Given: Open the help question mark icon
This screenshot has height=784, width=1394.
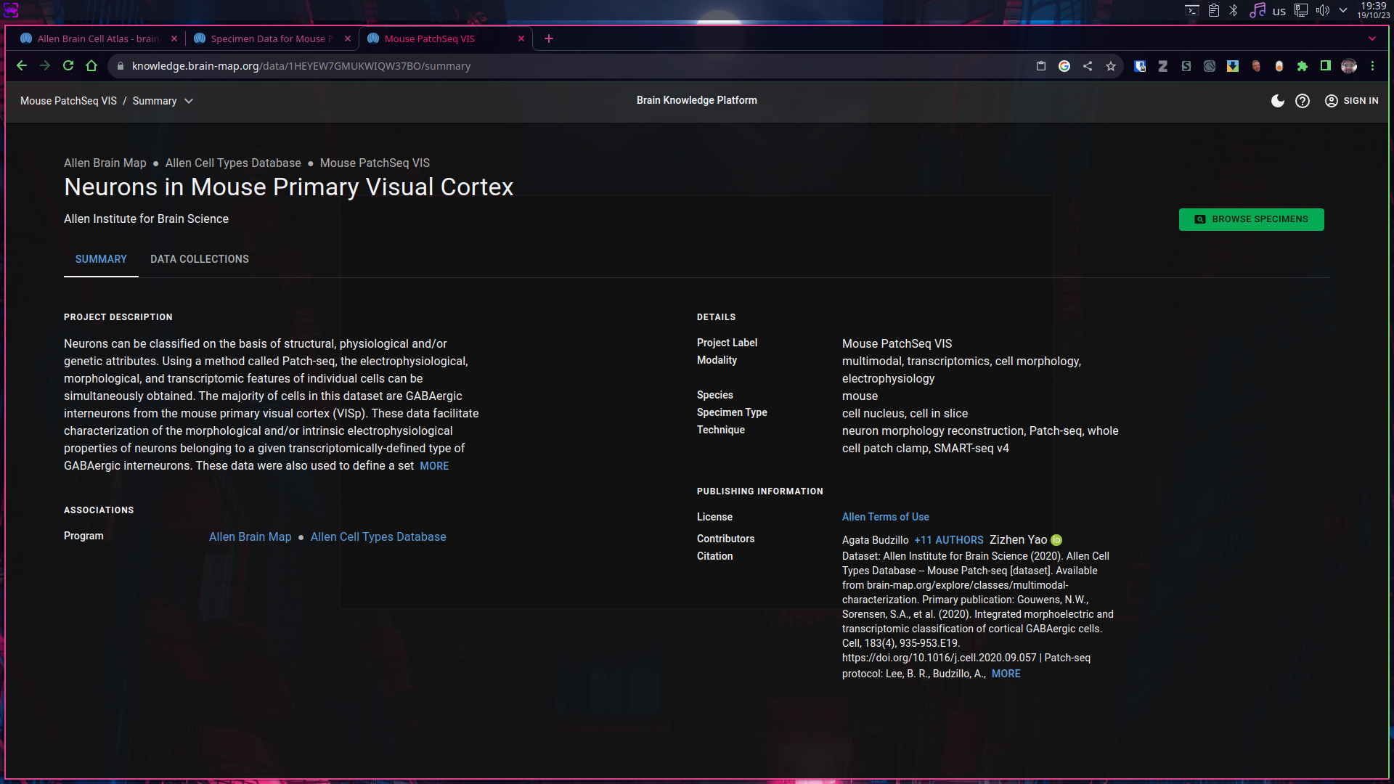Looking at the screenshot, I should point(1303,101).
